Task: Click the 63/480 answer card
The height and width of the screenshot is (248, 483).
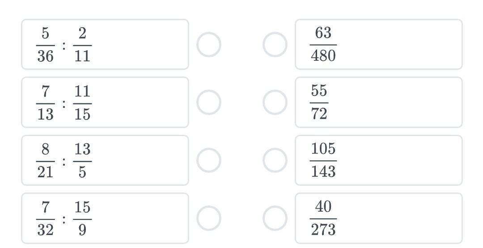Action: [x=379, y=44]
